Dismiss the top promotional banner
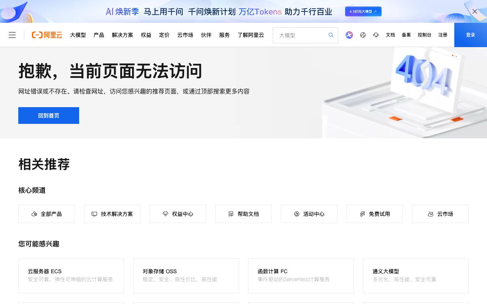487x304 pixels. point(474,11)
